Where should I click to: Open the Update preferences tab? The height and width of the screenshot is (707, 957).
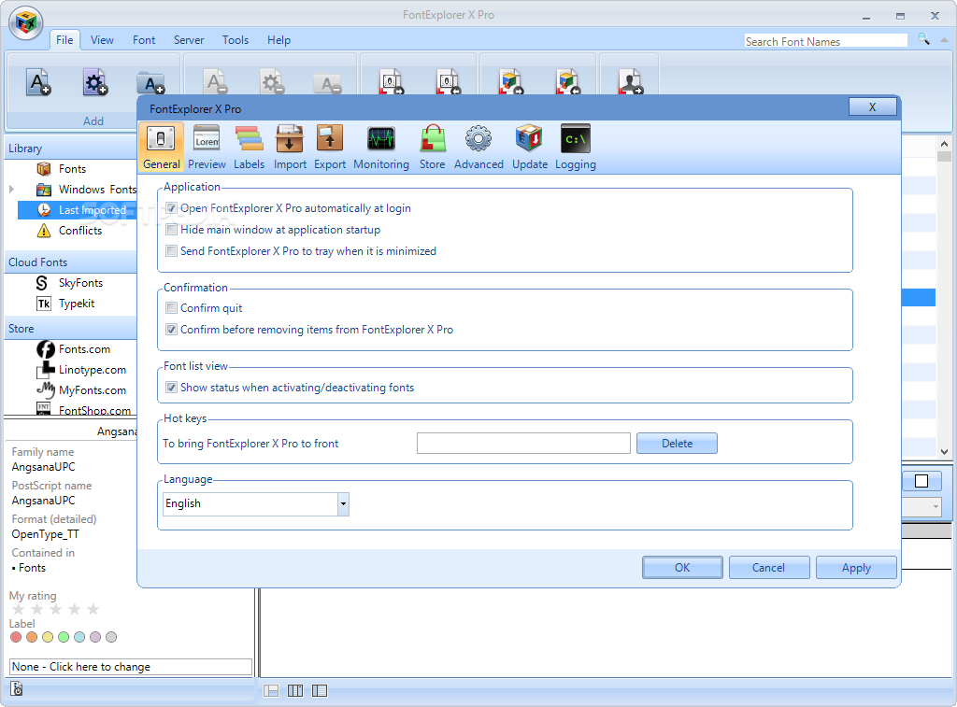pos(529,147)
